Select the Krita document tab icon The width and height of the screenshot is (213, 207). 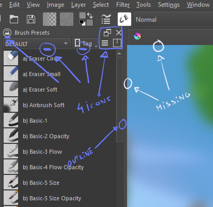pos(137,36)
